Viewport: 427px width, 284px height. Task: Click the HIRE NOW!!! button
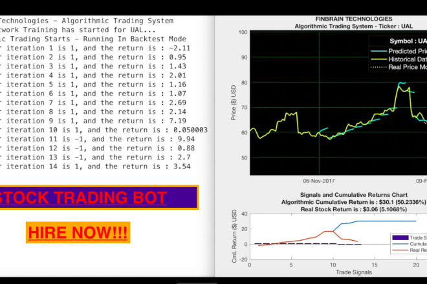point(78,232)
